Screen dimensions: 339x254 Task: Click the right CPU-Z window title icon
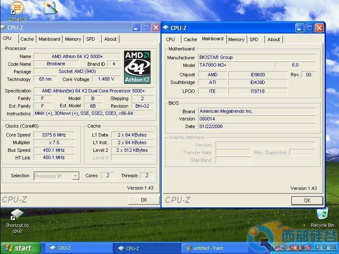166,28
